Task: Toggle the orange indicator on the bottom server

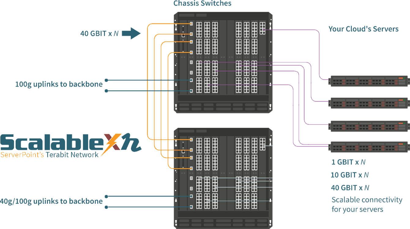Action: 401,144
